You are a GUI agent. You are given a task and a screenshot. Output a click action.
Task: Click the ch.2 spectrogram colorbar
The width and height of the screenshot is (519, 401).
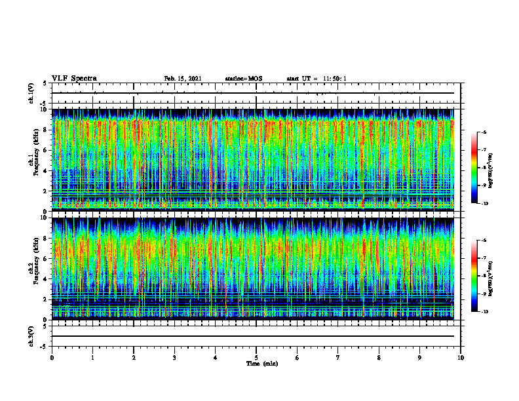click(474, 276)
